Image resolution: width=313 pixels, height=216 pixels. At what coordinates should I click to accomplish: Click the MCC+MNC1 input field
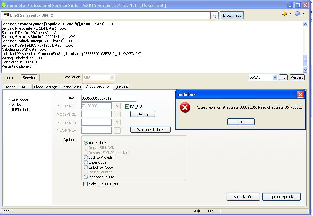97,106
